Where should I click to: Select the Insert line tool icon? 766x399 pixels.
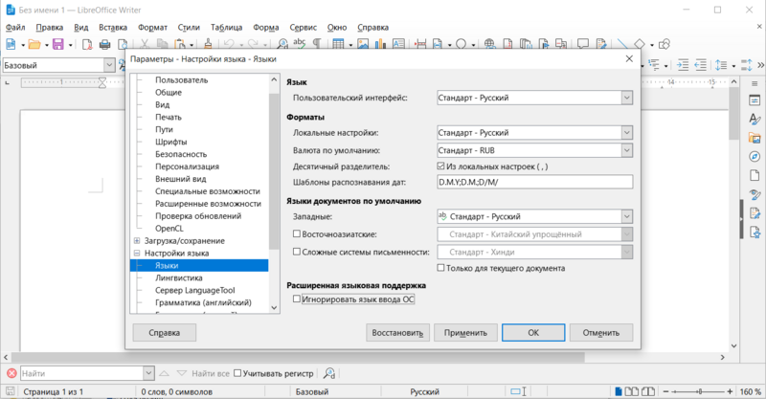coord(622,44)
